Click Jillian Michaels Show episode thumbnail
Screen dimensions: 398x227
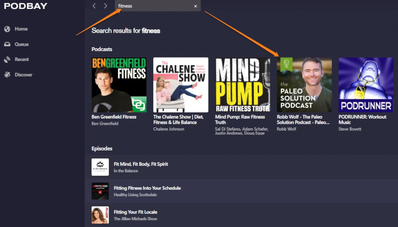100,215
